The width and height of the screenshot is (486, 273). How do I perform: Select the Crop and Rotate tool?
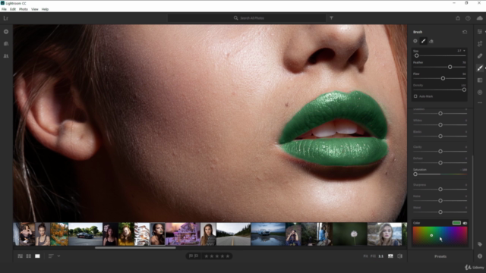(x=480, y=44)
